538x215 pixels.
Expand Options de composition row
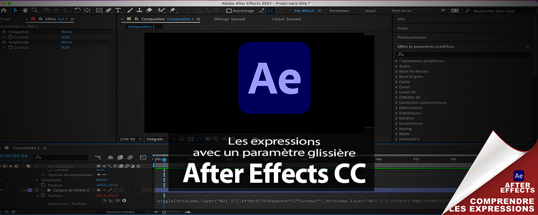[x=44, y=175]
